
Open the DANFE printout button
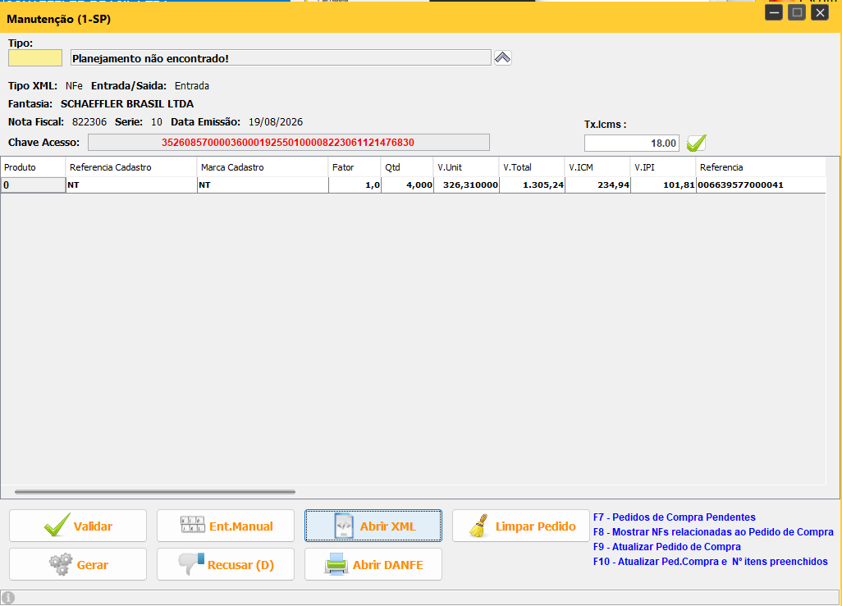click(x=373, y=564)
